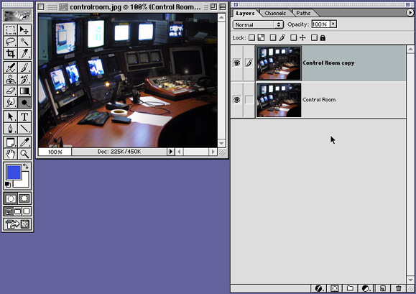The image size is (416, 294).
Task: Enable the lock all checkbox
Action: point(314,37)
